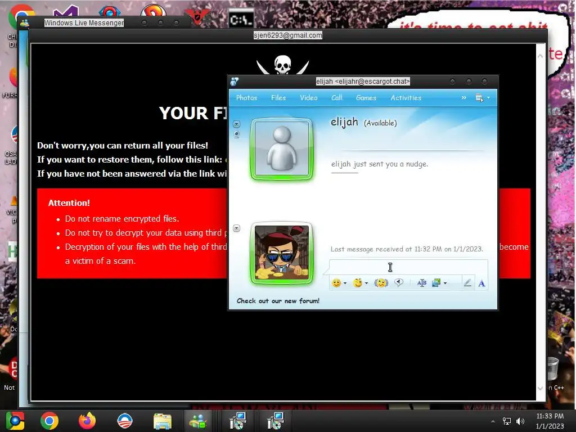Click the 'Do not rename encrypted files.' line
Image resolution: width=576 pixels, height=432 pixels.
pyautogui.click(x=122, y=219)
